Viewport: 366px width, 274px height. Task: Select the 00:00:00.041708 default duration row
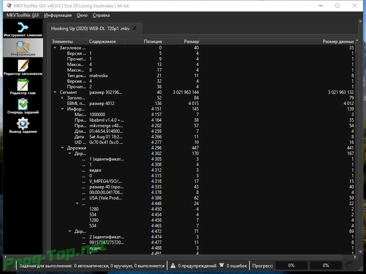(203, 192)
